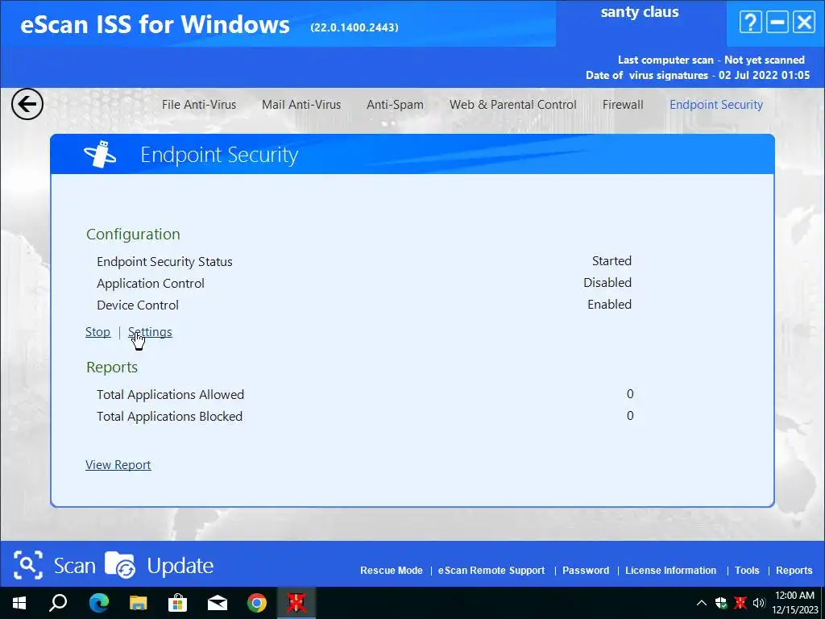Open the Anti-Spam tab
The image size is (825, 619).
[x=395, y=105]
